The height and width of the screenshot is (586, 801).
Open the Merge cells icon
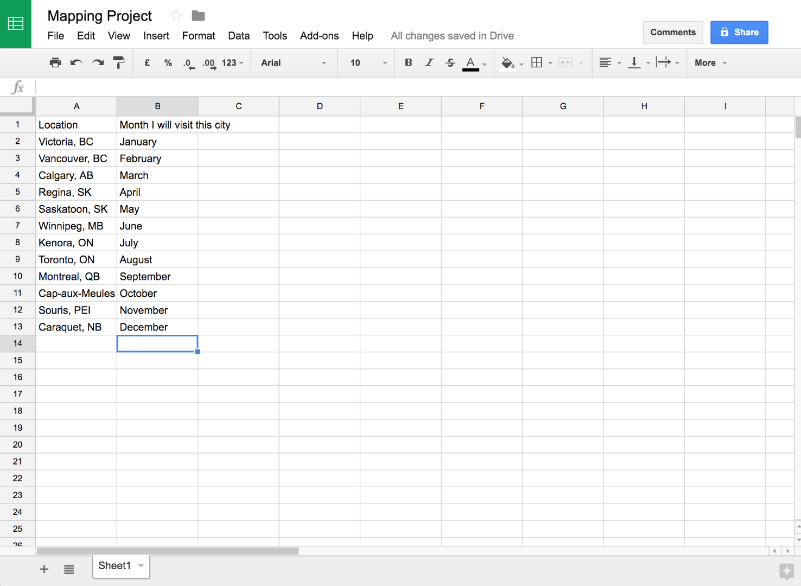[x=566, y=62]
